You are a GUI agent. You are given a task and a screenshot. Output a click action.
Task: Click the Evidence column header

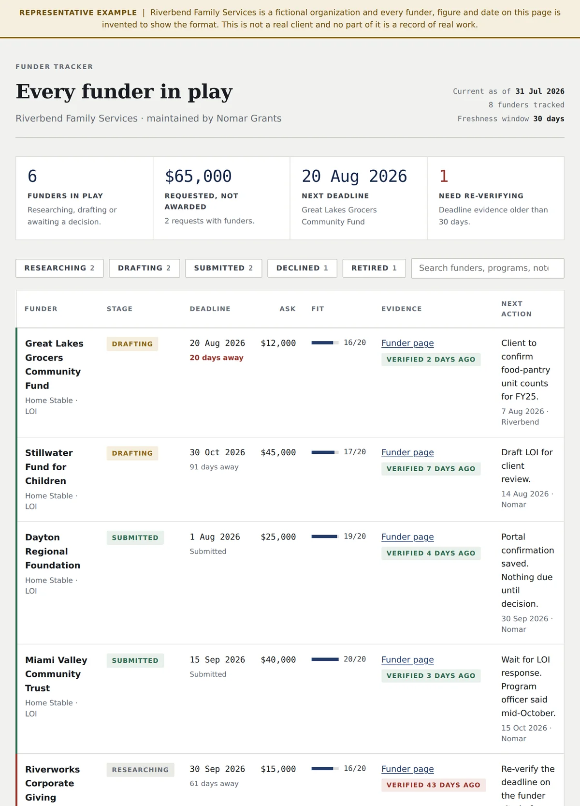[402, 309]
